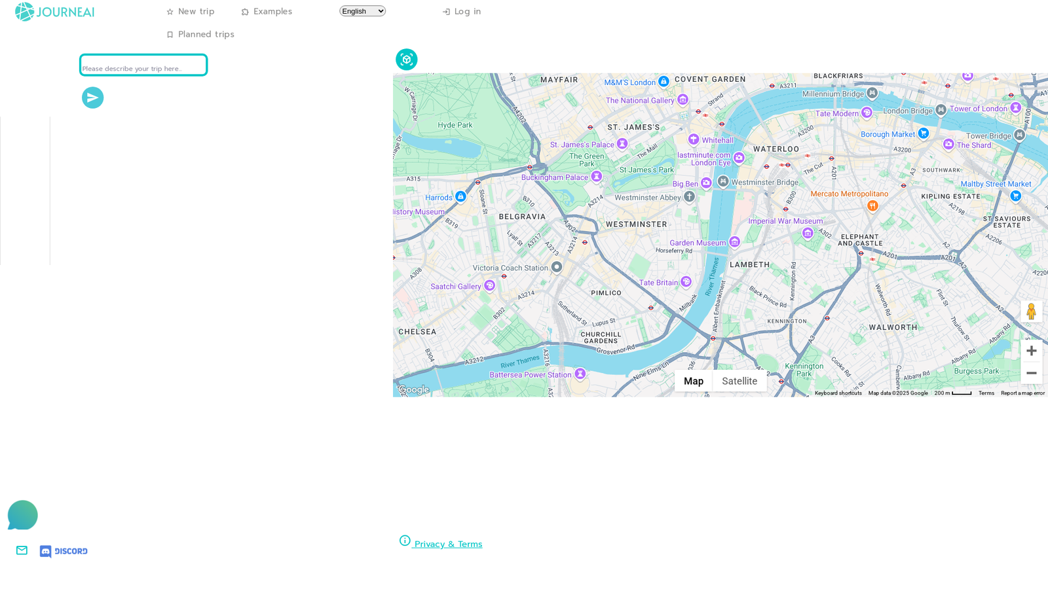This screenshot has width=1048, height=589.
Task: Click the Hyde Park label on map
Action: pos(455,125)
